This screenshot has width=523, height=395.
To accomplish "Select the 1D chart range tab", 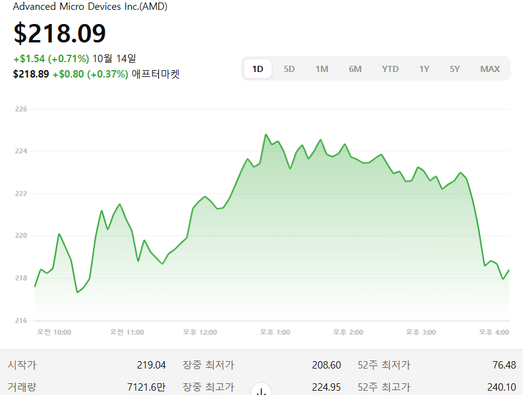I will coord(257,69).
